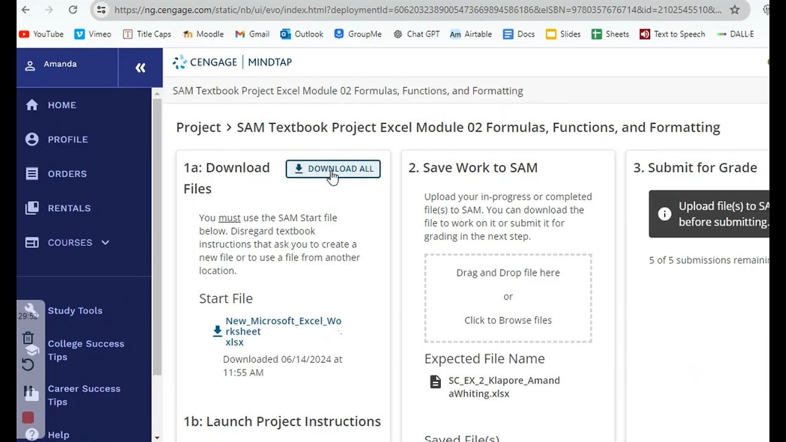The height and width of the screenshot is (442, 786).
Task: Click 'Expected File Name' heading text
Action: coord(484,359)
